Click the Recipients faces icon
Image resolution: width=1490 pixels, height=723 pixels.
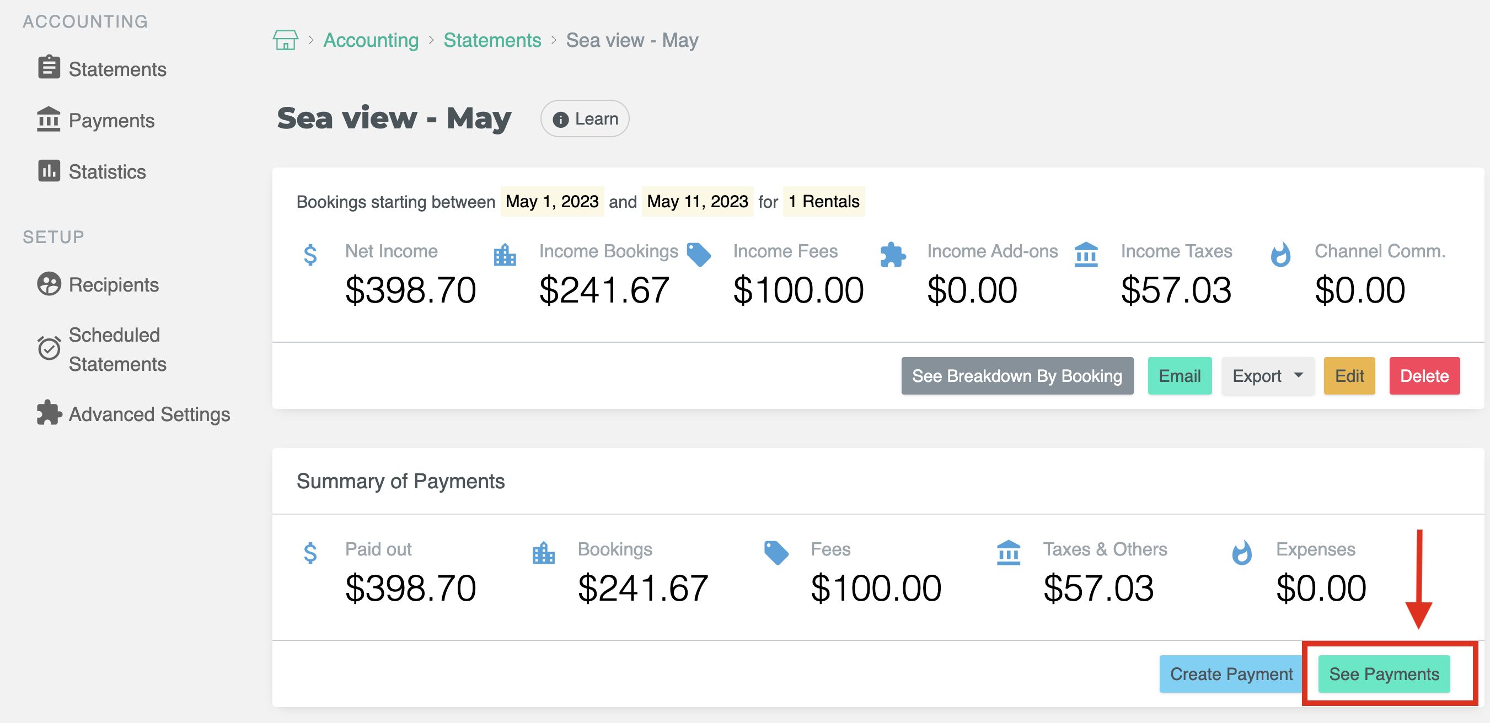click(49, 284)
